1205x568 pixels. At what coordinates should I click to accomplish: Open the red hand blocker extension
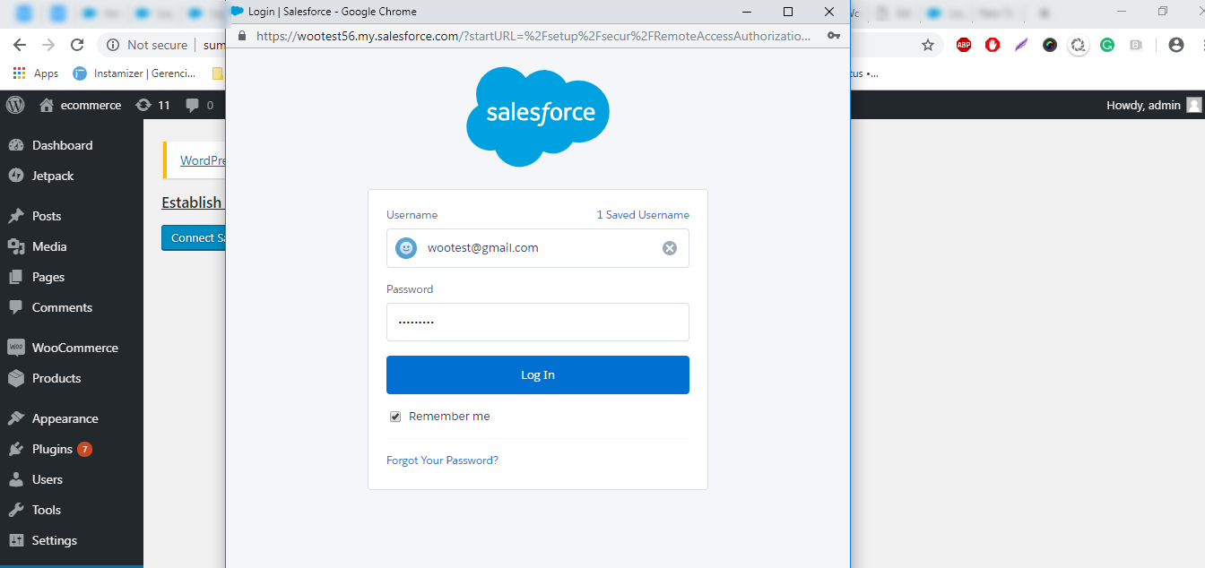[993, 45]
